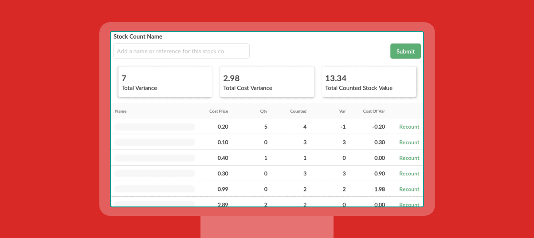Click Recount for the 0.99 cost price row

coord(409,189)
